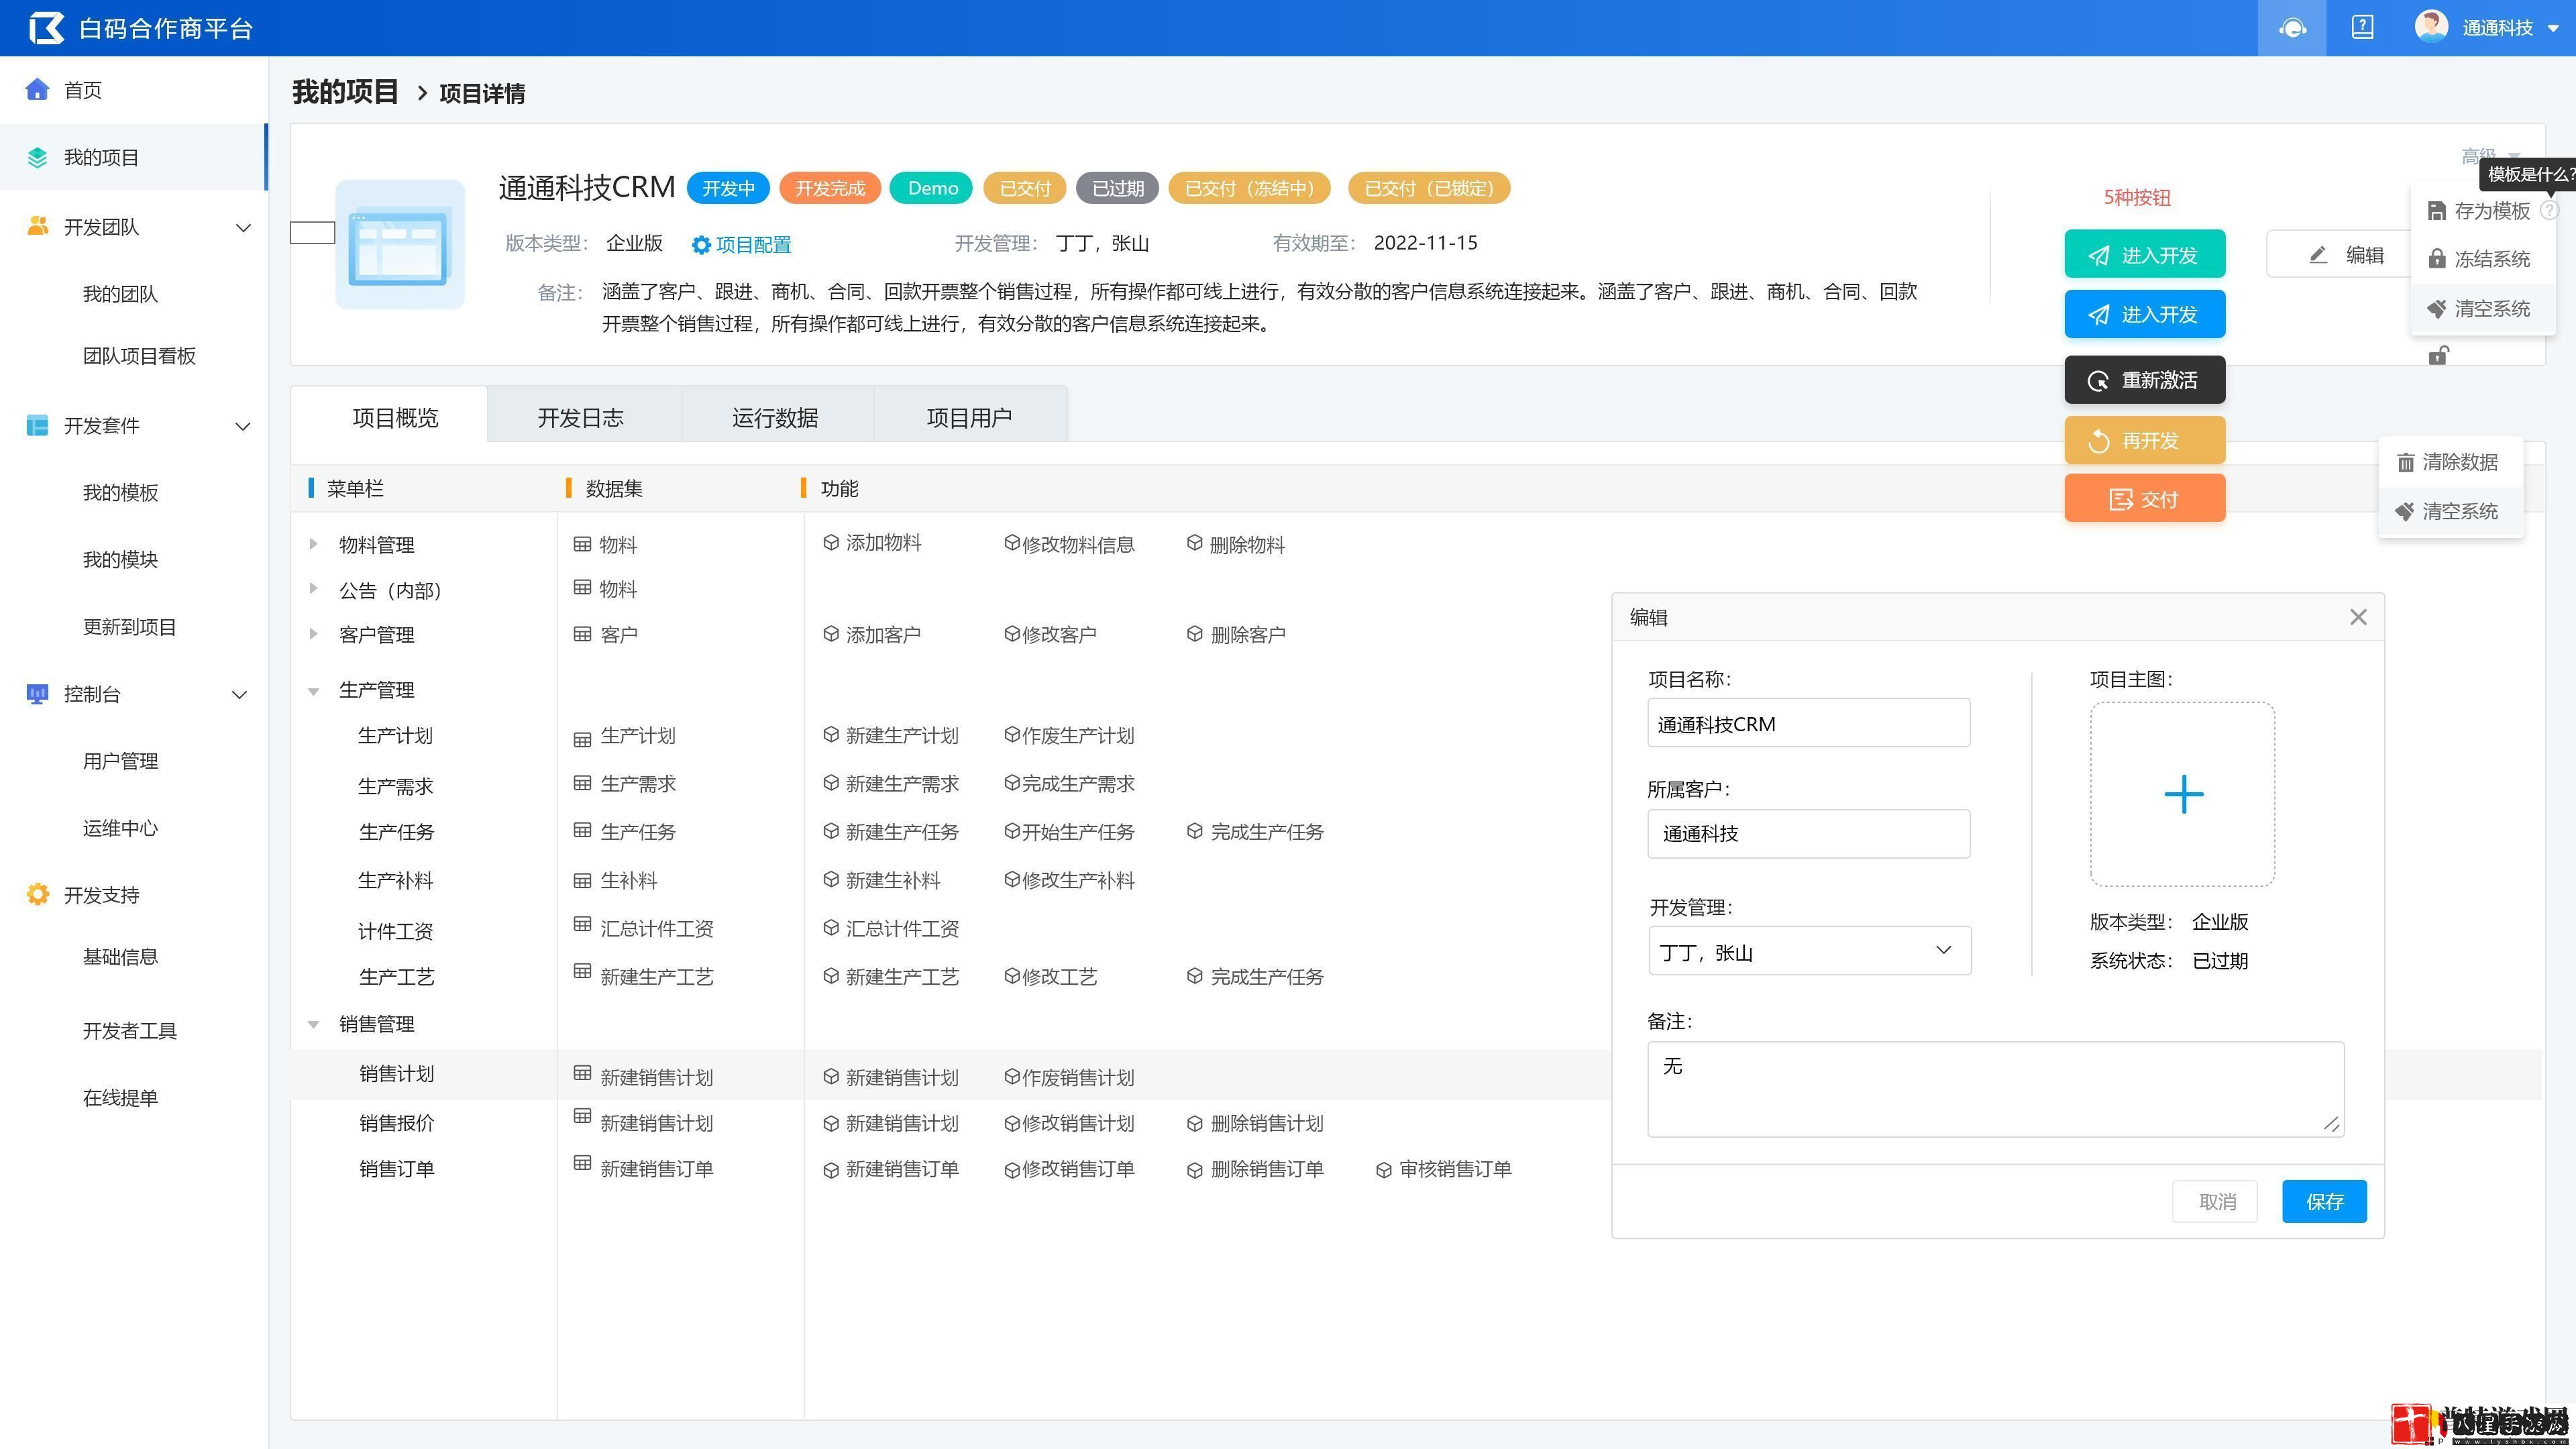This screenshot has height=1449, width=2576.
Task: Go back via 我的项目 breadcrumb
Action: (345, 92)
